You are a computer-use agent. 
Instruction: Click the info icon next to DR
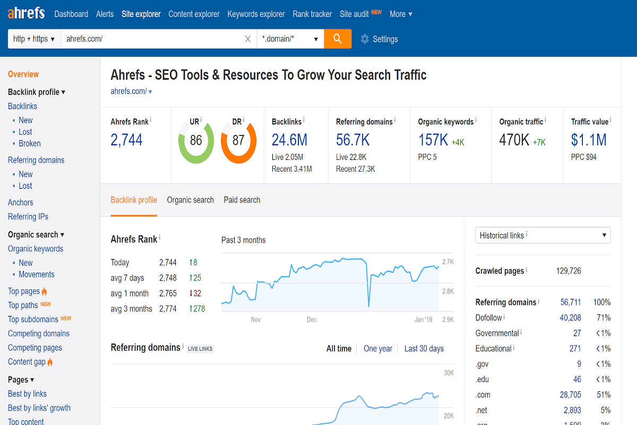pos(244,121)
